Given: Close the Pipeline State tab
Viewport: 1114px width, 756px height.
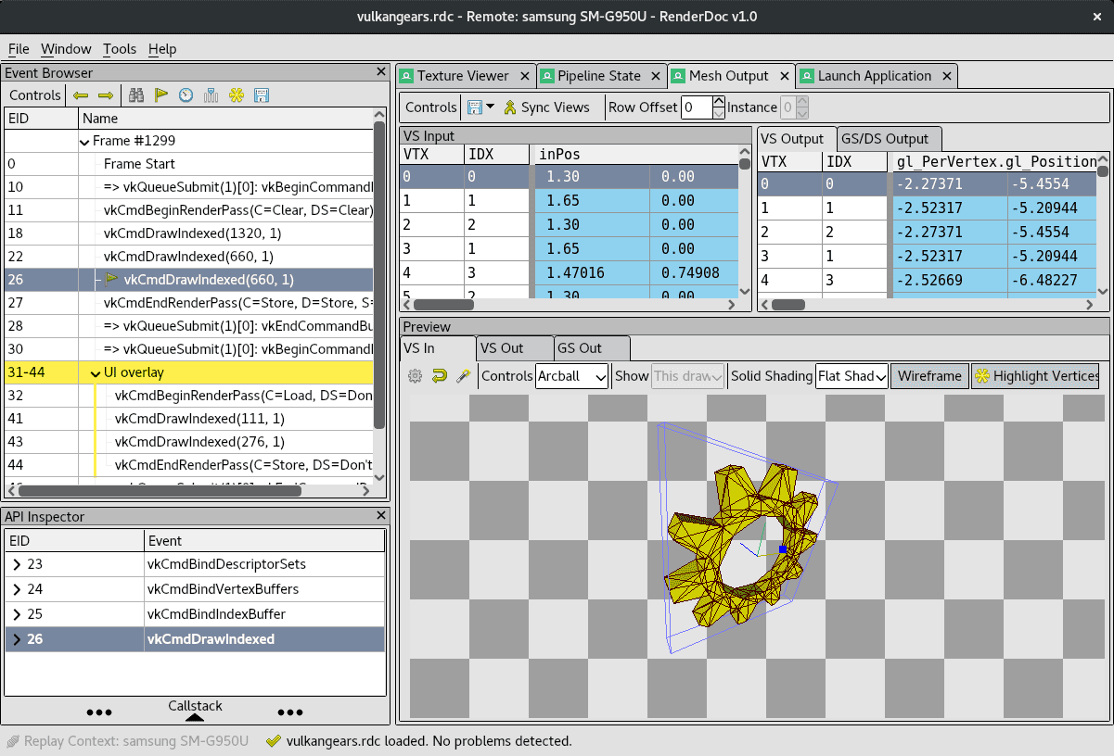Looking at the screenshot, I should point(656,76).
